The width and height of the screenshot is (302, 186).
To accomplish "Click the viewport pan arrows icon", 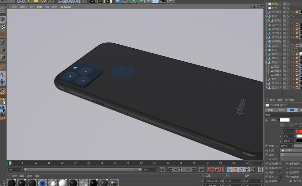I will point(251,7).
